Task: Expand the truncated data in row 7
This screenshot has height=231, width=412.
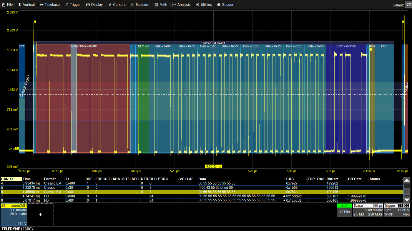Action: tap(284, 196)
